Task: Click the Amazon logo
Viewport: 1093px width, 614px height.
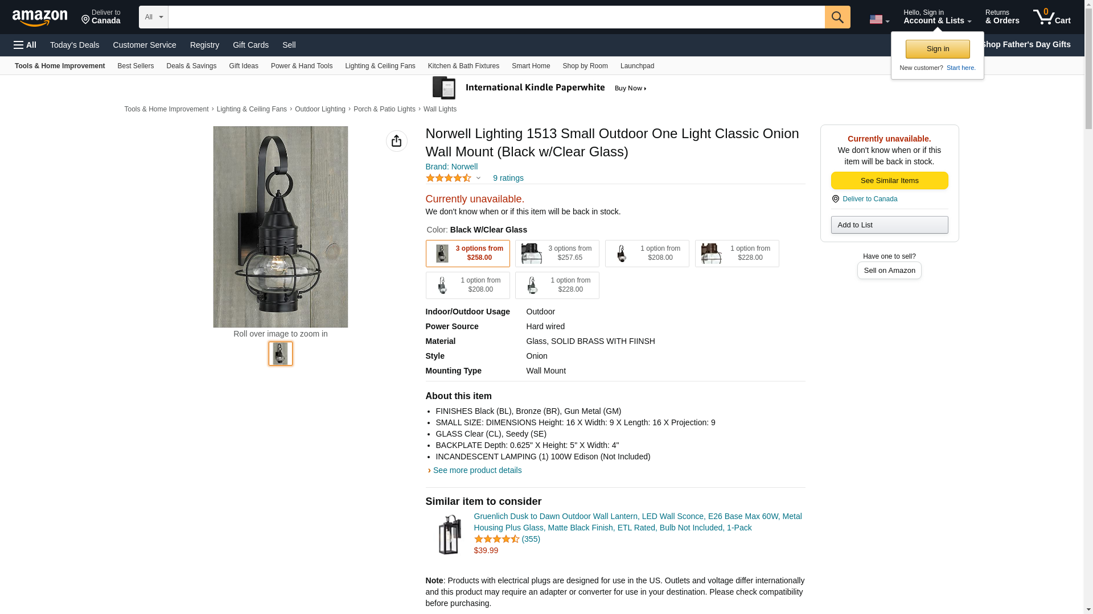Action: (x=40, y=18)
